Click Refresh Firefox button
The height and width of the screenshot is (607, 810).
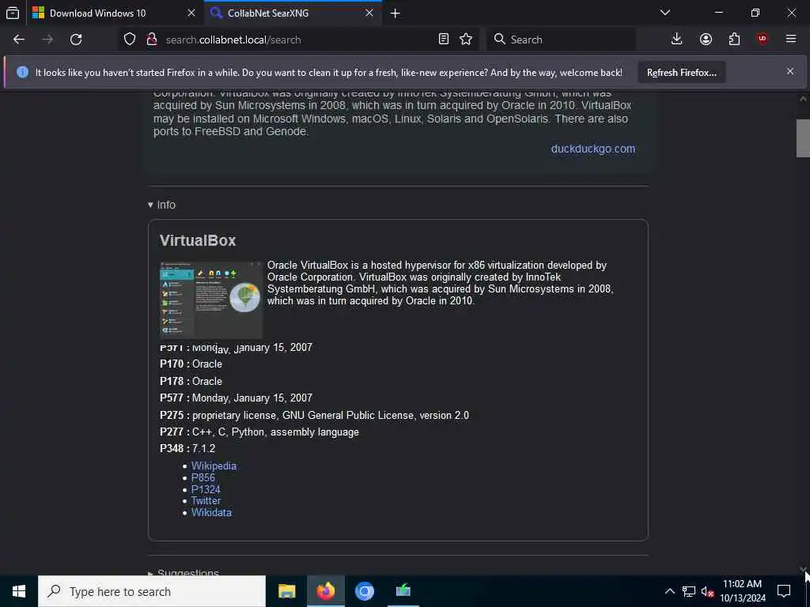tap(681, 73)
